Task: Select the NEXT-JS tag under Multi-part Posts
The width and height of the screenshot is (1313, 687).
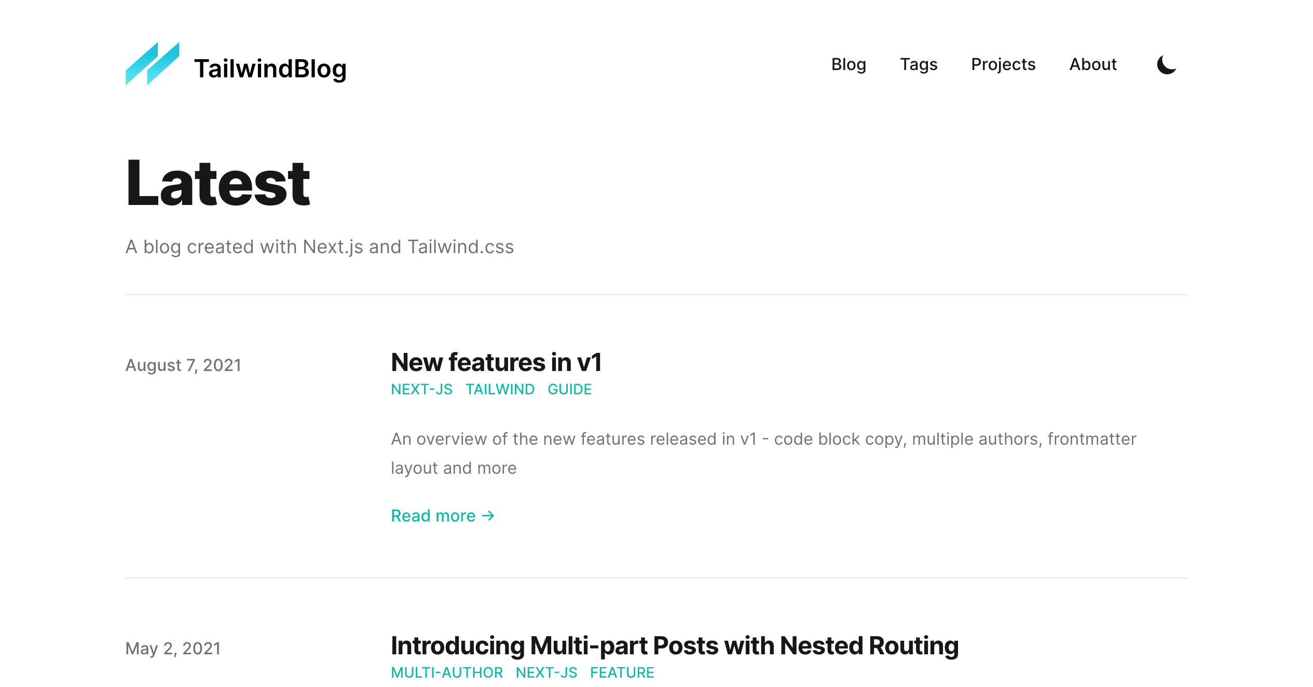Action: [x=546, y=672]
